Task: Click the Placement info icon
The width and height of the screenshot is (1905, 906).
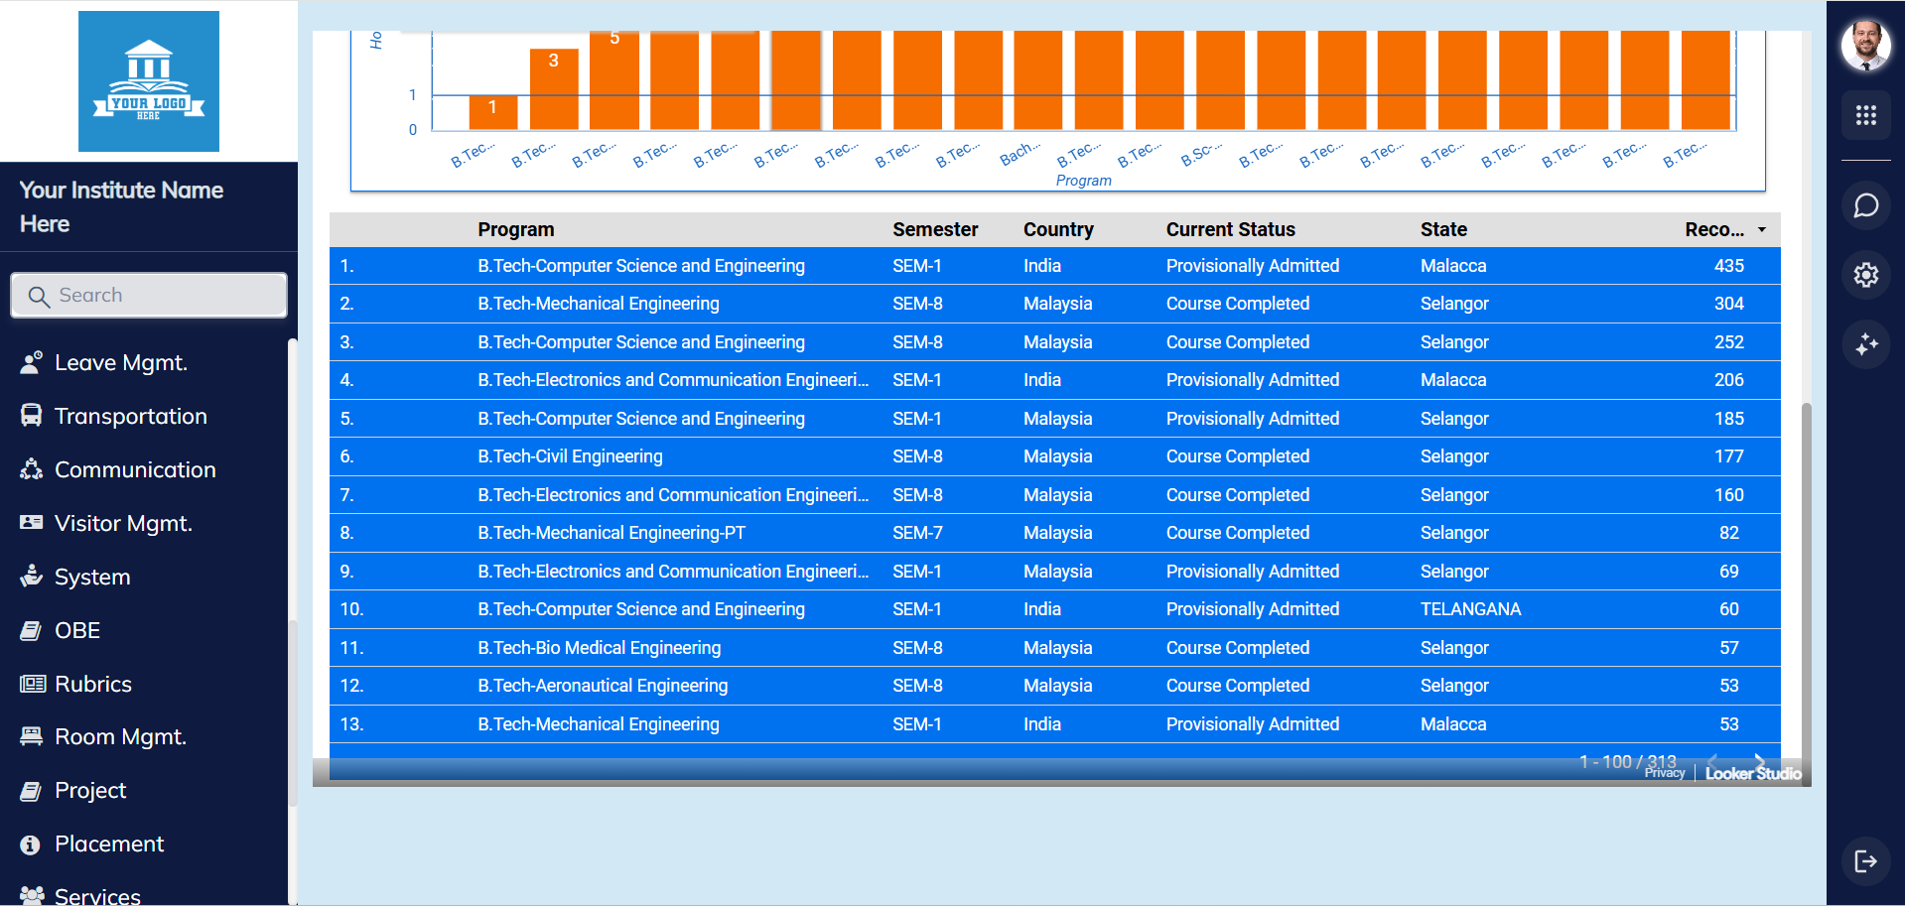Action: click(31, 843)
